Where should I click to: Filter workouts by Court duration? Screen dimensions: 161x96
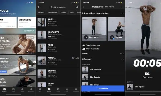[x=72, y=12]
